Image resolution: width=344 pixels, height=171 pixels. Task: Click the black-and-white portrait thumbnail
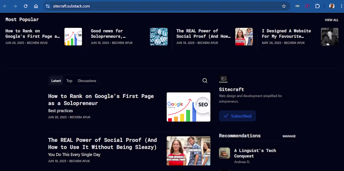click(330, 37)
